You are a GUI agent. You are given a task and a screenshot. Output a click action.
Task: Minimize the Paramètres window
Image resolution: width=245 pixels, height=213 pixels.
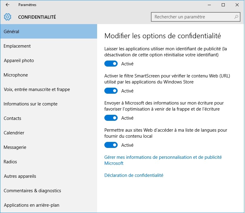(209, 5)
